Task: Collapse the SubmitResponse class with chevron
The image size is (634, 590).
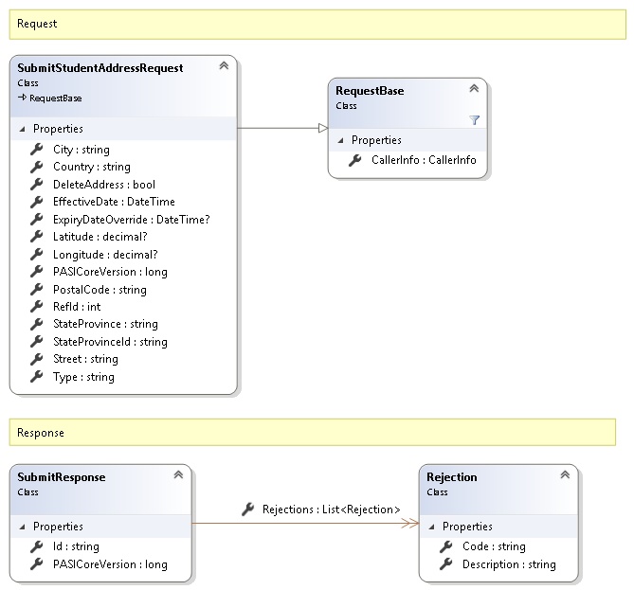Action: pyautogui.click(x=178, y=475)
